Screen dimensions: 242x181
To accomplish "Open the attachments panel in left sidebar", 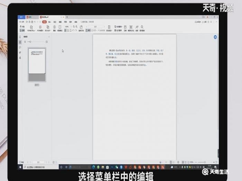I will pyautogui.click(x=20, y=52).
